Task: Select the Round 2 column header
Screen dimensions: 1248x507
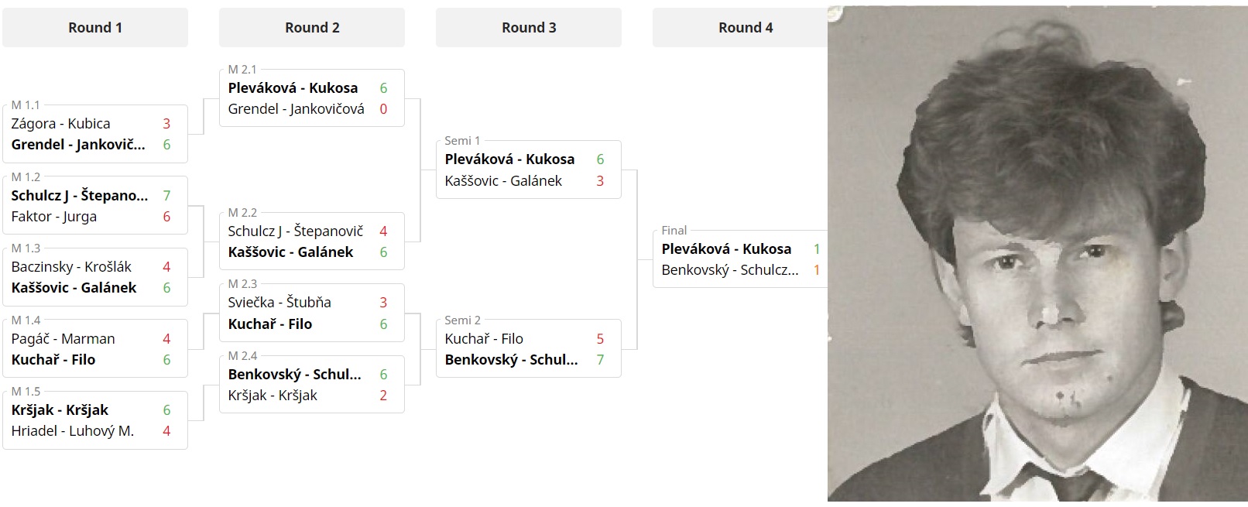Action: coord(312,27)
